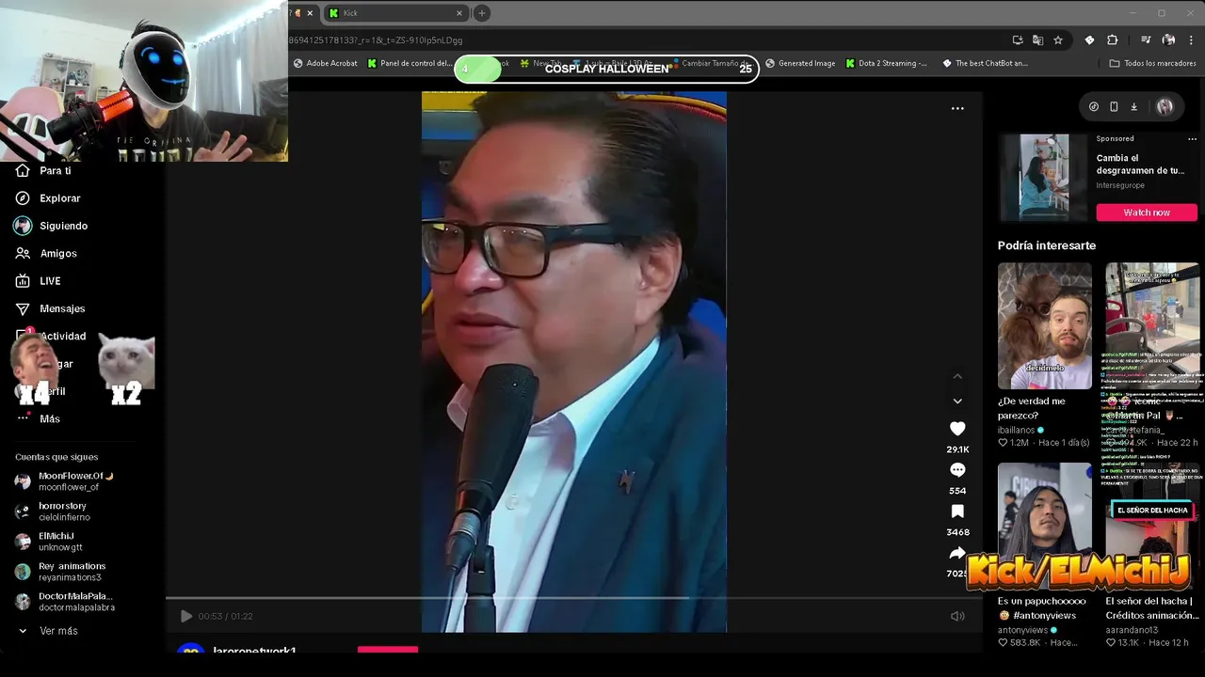Go to the Siguiendo feed
1205x677 pixels.
[52, 226]
